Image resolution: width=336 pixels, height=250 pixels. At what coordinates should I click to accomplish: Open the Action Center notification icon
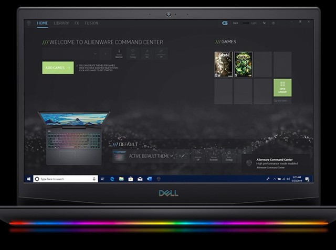coord(307,179)
